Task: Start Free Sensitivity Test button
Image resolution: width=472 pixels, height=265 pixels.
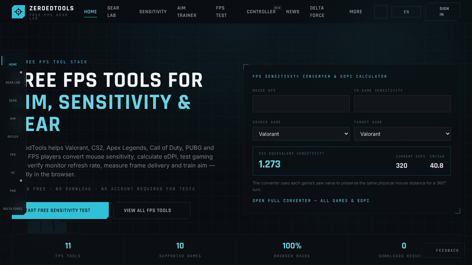Action: pyautogui.click(x=60, y=211)
